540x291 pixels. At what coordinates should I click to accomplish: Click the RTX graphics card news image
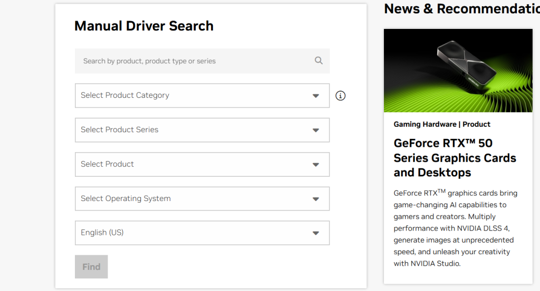[458, 71]
